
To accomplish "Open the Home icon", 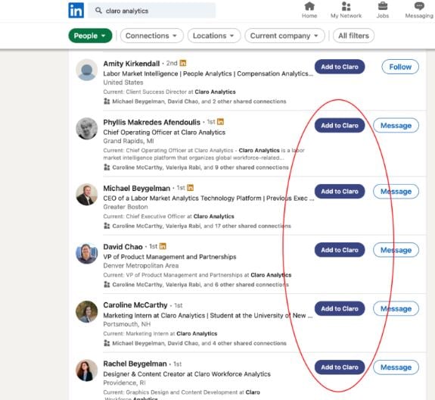I will click(309, 6).
